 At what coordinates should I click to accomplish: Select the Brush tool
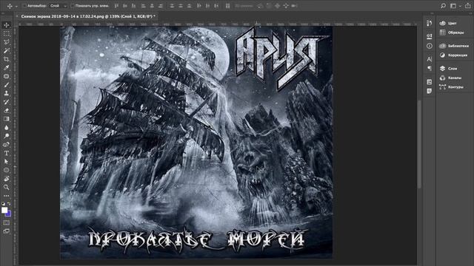pyautogui.click(x=7, y=85)
